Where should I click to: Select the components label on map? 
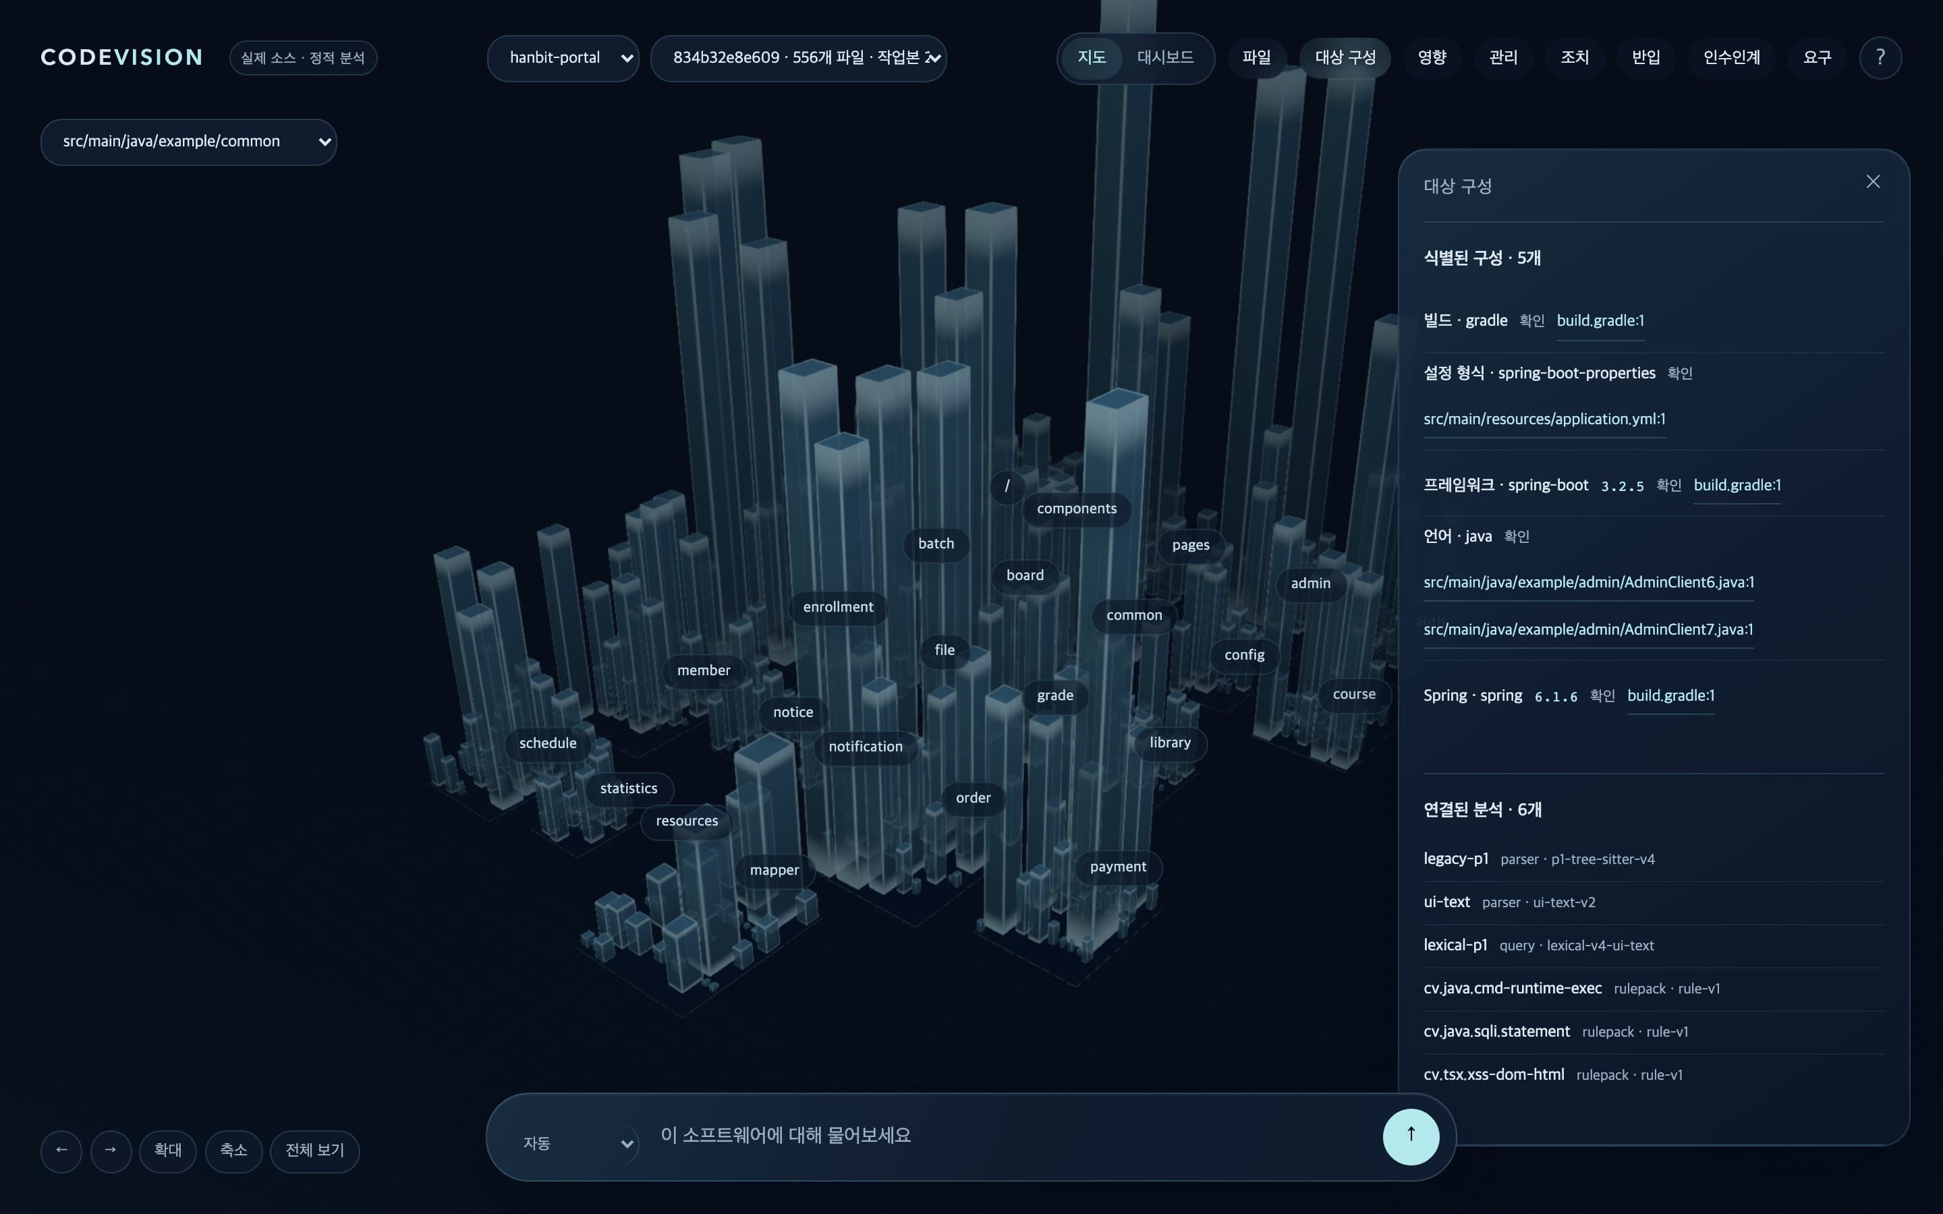1076,509
